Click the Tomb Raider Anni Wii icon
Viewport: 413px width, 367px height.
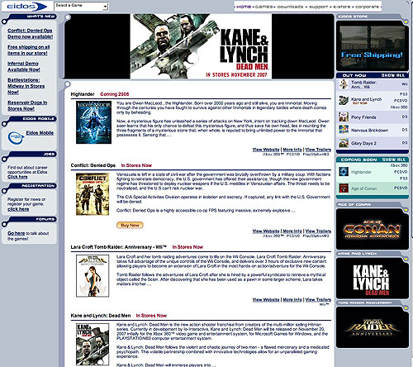pyautogui.click(x=344, y=84)
